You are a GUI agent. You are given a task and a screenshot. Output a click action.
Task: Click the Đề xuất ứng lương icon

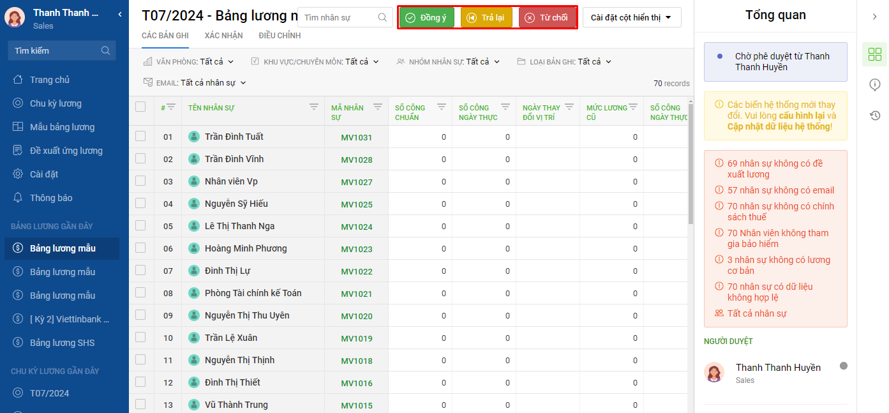tap(18, 151)
